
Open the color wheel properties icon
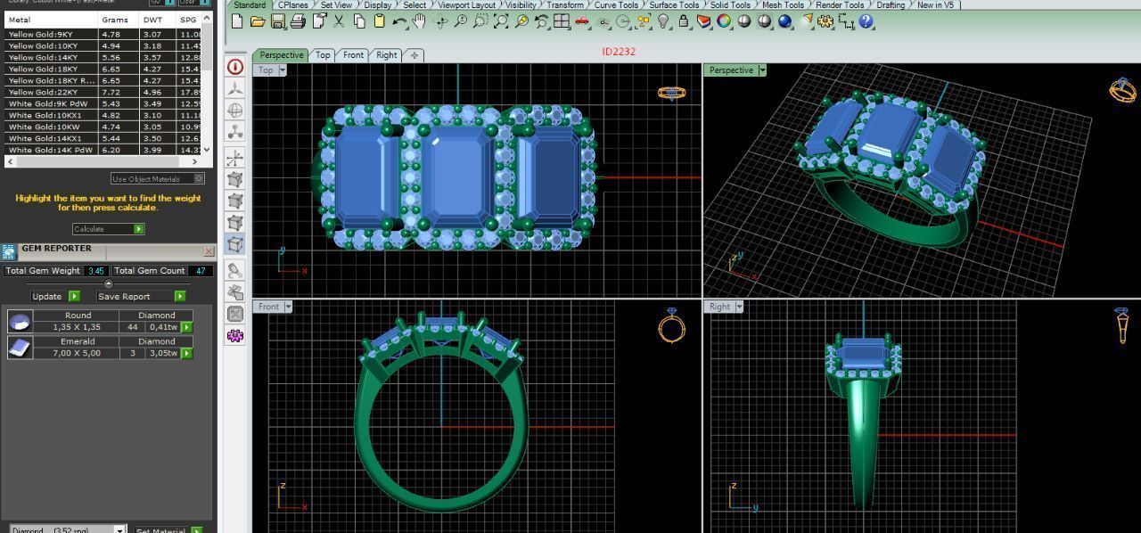724,21
